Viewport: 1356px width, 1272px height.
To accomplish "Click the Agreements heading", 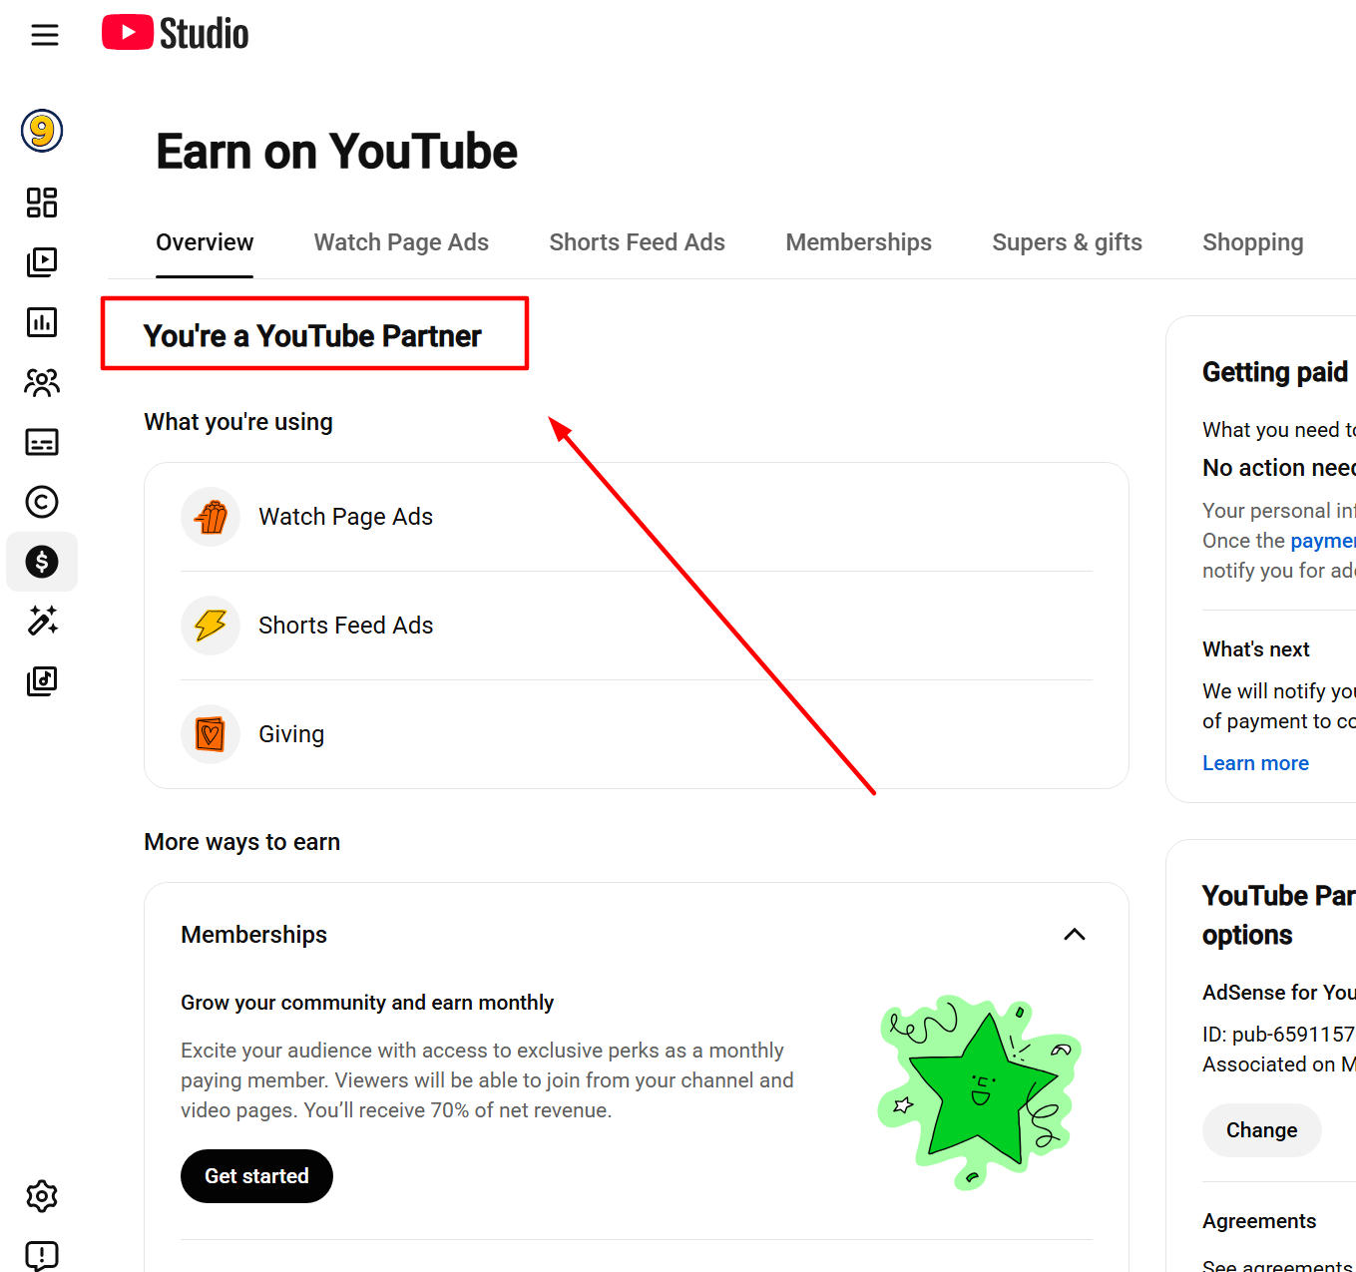I will [x=1259, y=1221].
